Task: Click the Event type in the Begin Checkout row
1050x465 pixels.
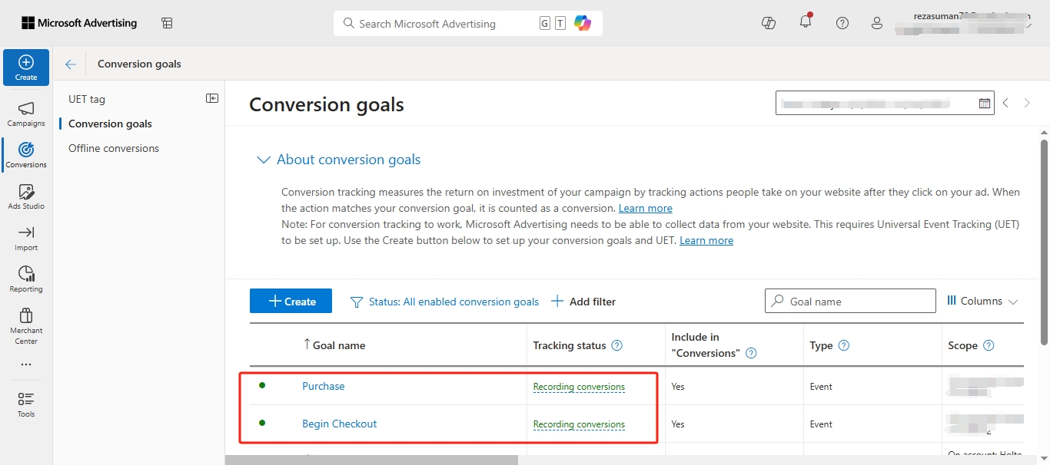Action: [821, 424]
